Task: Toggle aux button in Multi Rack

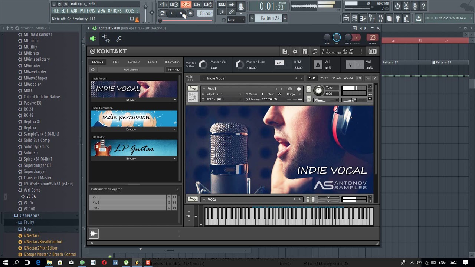Action: (367, 78)
